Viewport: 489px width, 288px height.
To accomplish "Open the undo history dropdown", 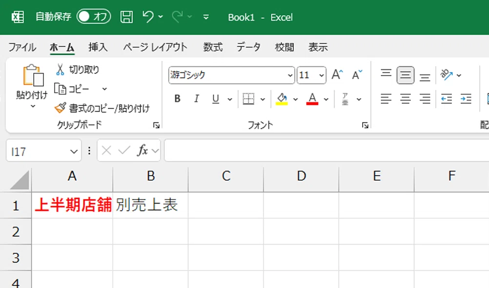I will click(x=161, y=17).
